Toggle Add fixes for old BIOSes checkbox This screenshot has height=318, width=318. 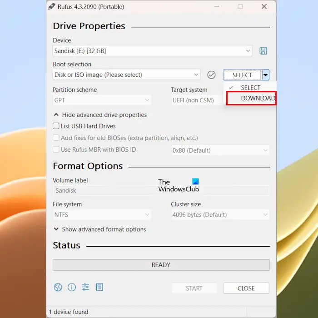click(56, 138)
